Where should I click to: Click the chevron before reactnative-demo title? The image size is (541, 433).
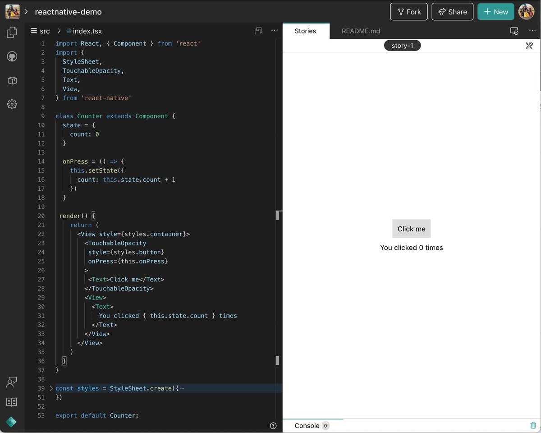tap(26, 12)
